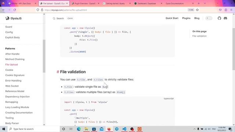Open Quick Start nav link

tap(172, 18)
